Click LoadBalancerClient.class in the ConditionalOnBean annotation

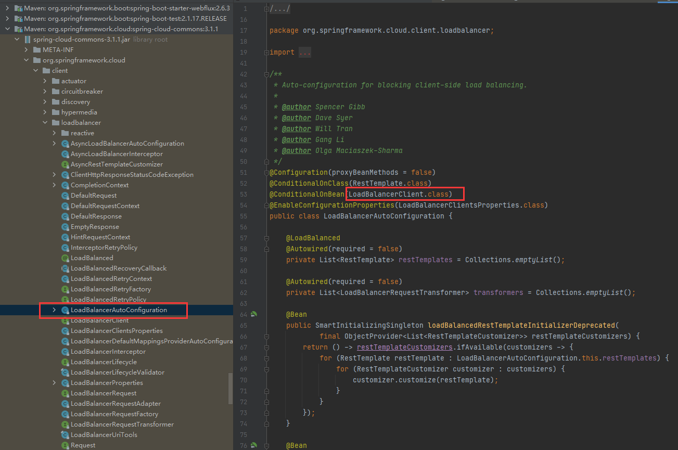pyautogui.click(x=399, y=194)
